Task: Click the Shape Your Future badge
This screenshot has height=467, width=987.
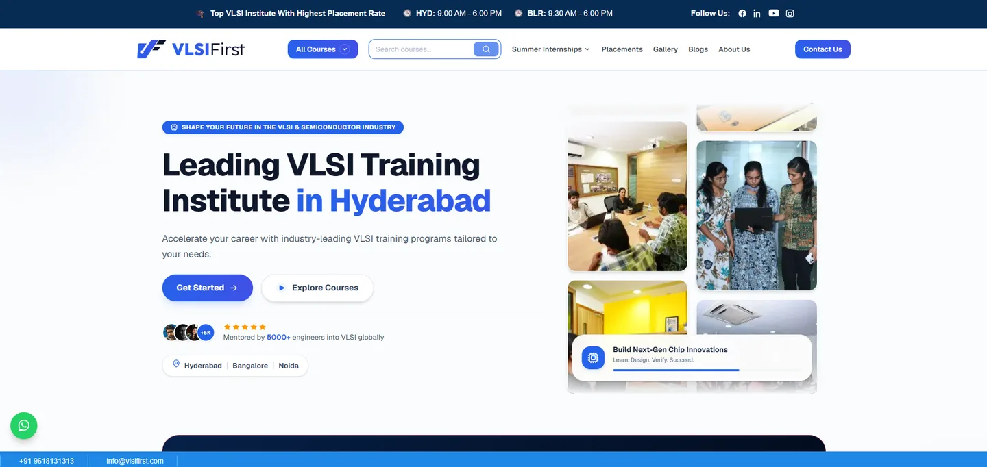Action: [x=283, y=127]
